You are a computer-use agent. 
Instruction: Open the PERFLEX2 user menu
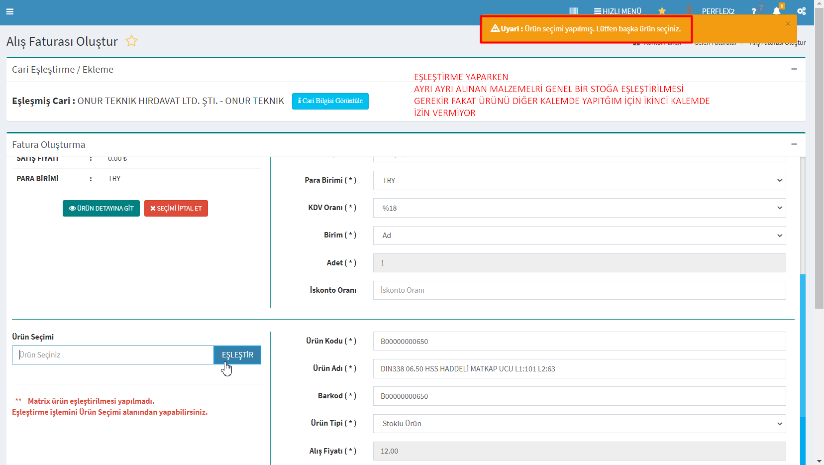(x=718, y=11)
